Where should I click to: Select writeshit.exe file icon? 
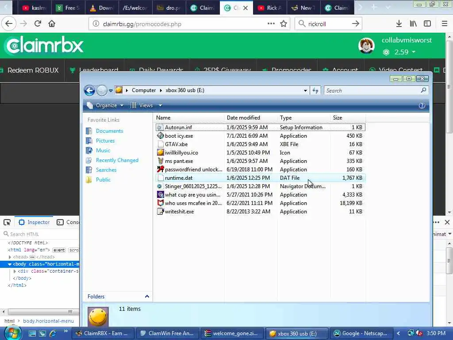160,211
